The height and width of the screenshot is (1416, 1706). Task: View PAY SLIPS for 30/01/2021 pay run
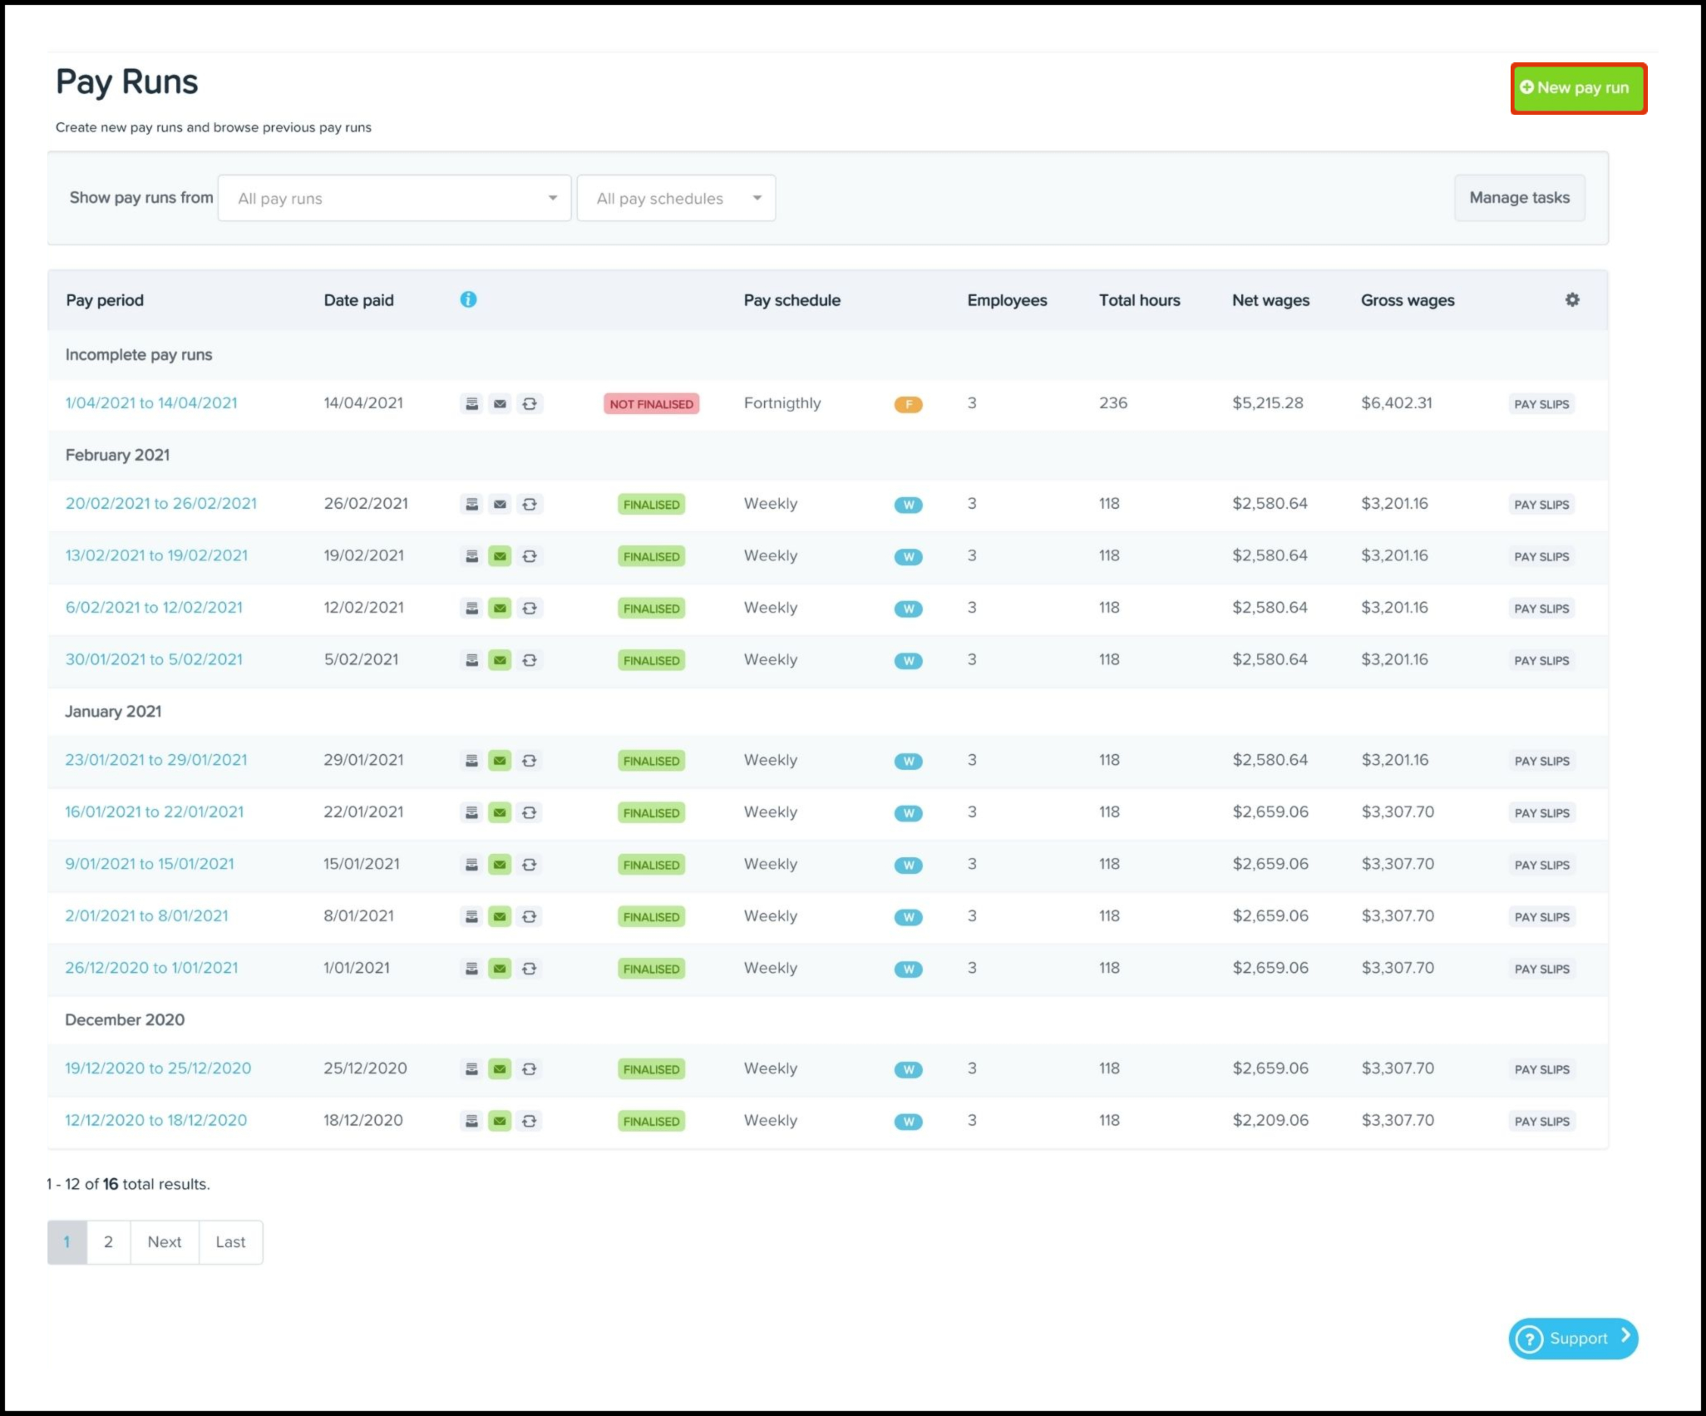click(x=1541, y=661)
